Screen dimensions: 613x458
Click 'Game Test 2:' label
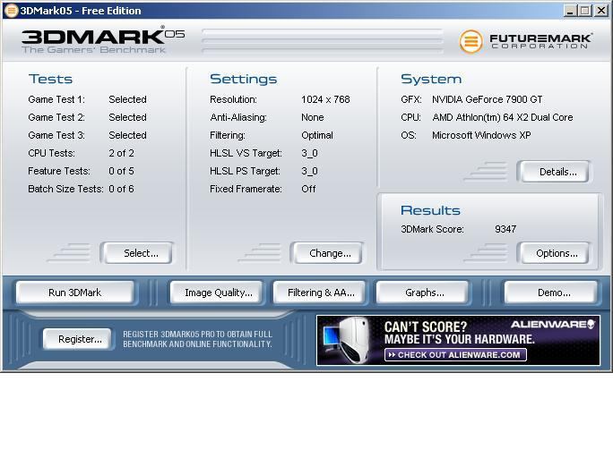(x=56, y=117)
